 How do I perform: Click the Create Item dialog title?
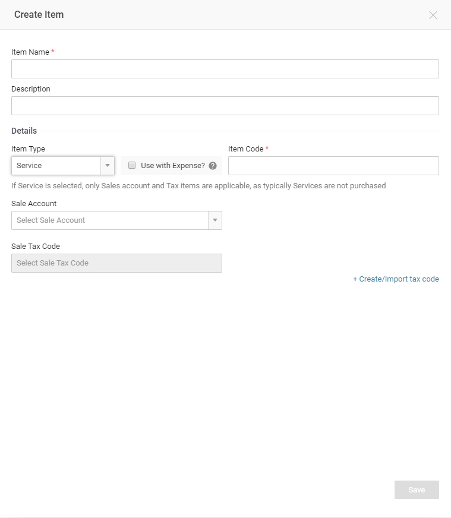tap(39, 15)
